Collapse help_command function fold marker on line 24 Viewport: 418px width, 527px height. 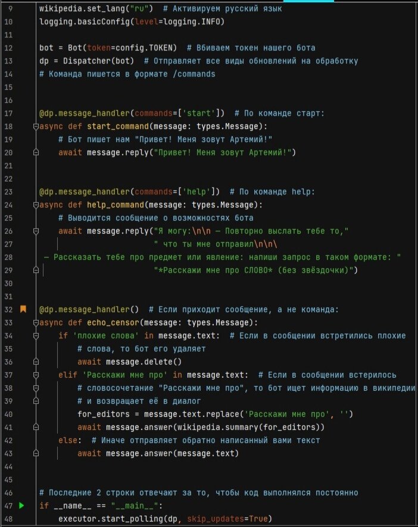tap(36, 205)
